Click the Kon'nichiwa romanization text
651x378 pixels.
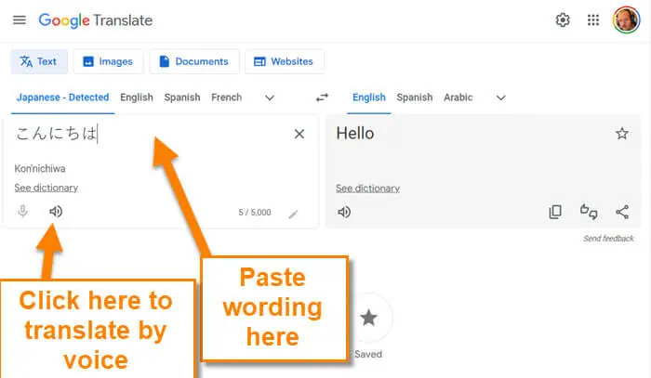(40, 169)
